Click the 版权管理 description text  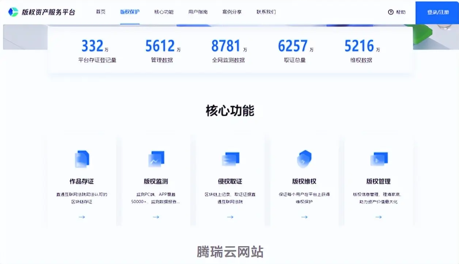[378, 198]
